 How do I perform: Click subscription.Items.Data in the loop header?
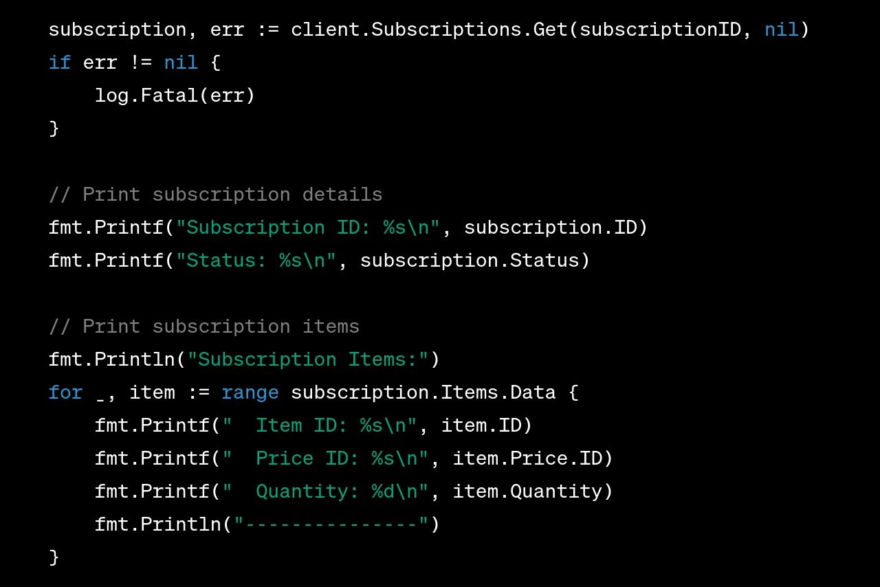click(423, 392)
